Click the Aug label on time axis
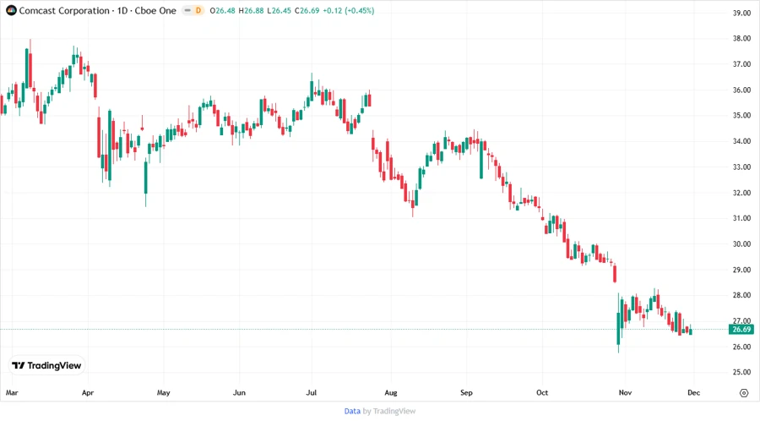The image size is (760, 421). [391, 392]
